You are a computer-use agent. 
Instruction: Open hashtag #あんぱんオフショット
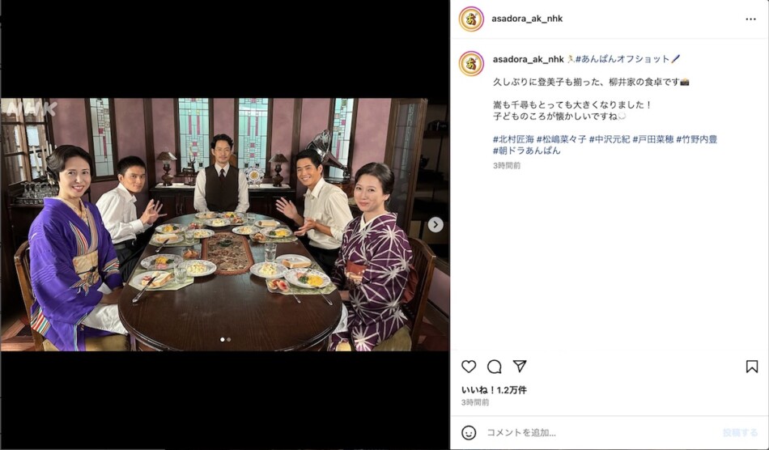click(622, 59)
